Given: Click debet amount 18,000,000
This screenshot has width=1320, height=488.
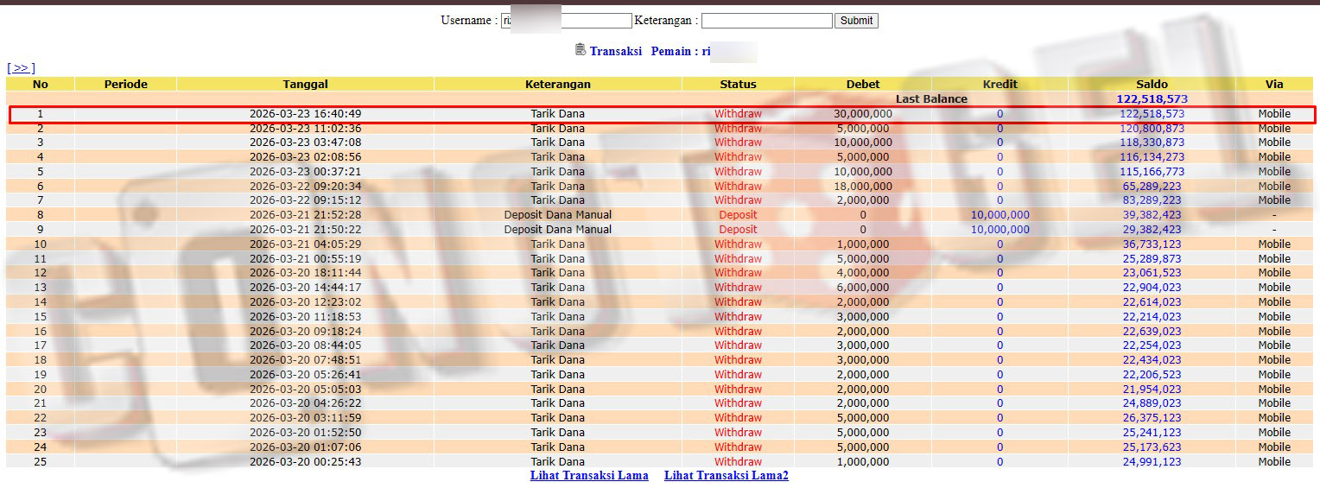Looking at the screenshot, I should [x=863, y=186].
